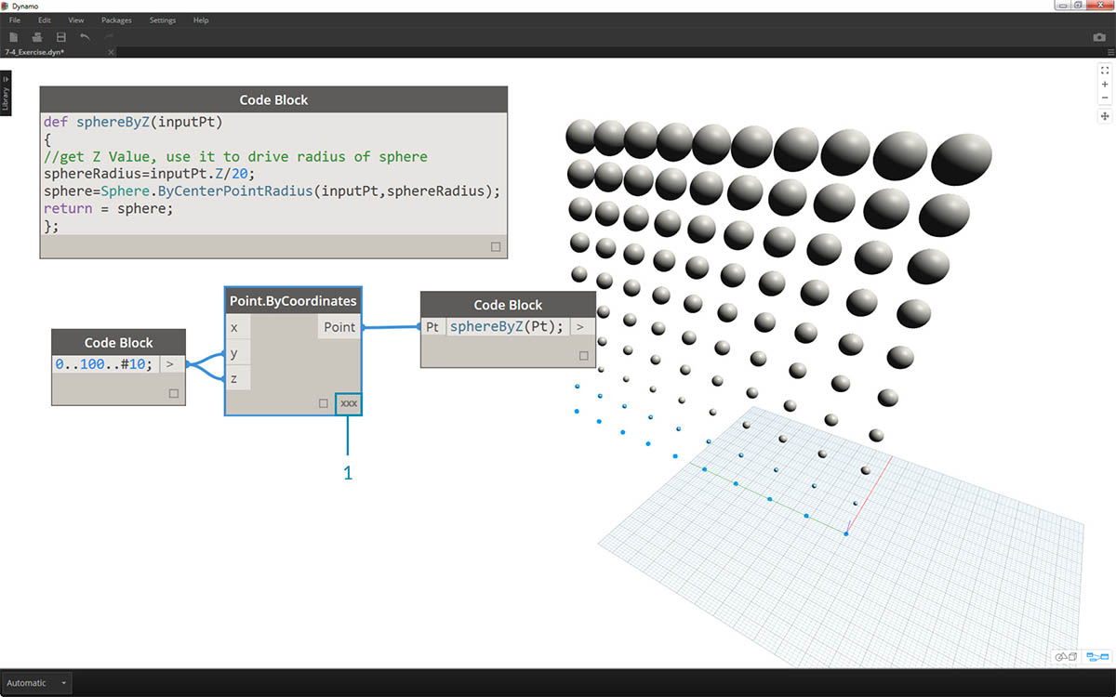This screenshot has height=697, width=1116.
Task: Click the 0..100..#10 code input field
Action: (104, 364)
